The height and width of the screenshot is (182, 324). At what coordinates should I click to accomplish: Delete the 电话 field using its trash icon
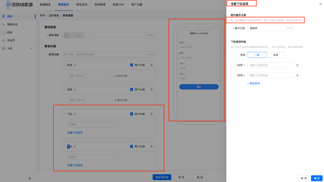pos(152,89)
